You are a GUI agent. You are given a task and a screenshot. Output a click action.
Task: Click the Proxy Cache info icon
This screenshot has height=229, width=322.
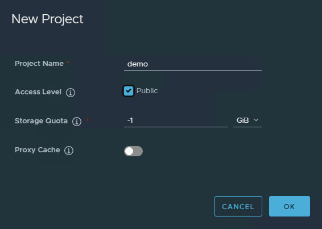click(x=69, y=151)
